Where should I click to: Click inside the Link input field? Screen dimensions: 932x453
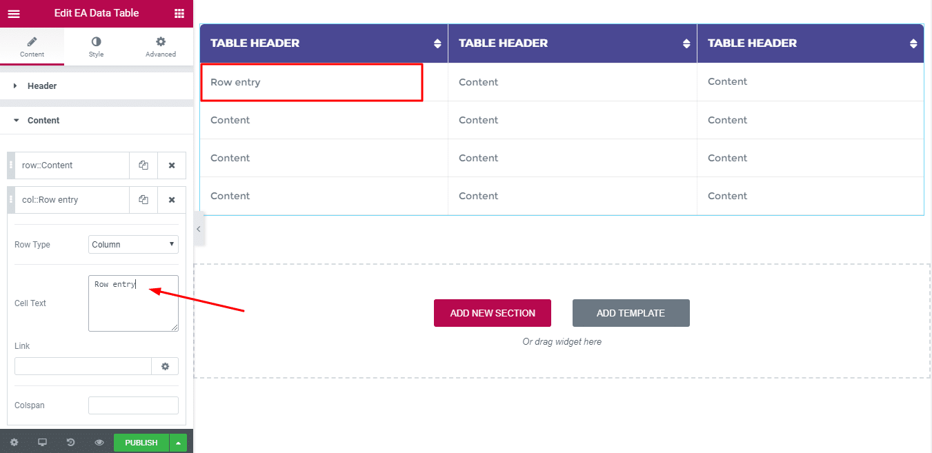pyautogui.click(x=82, y=365)
